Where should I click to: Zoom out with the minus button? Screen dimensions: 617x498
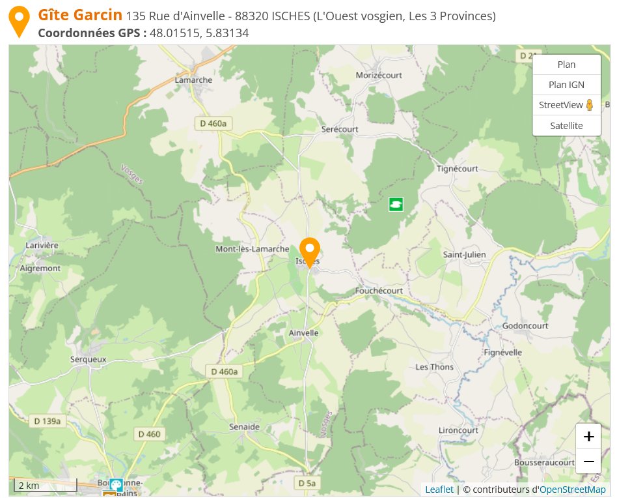click(x=588, y=461)
